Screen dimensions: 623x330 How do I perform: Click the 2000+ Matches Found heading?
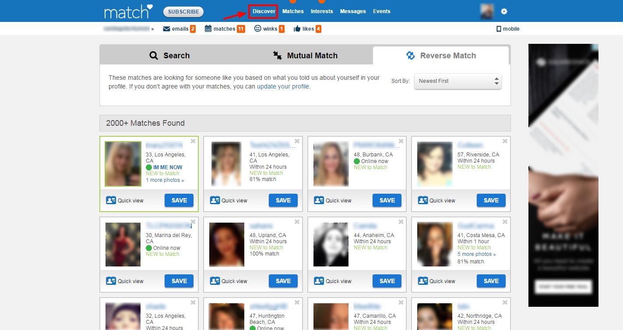pyautogui.click(x=145, y=123)
